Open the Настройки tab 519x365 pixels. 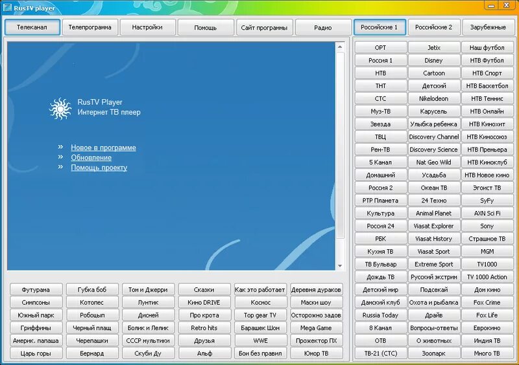147,27
